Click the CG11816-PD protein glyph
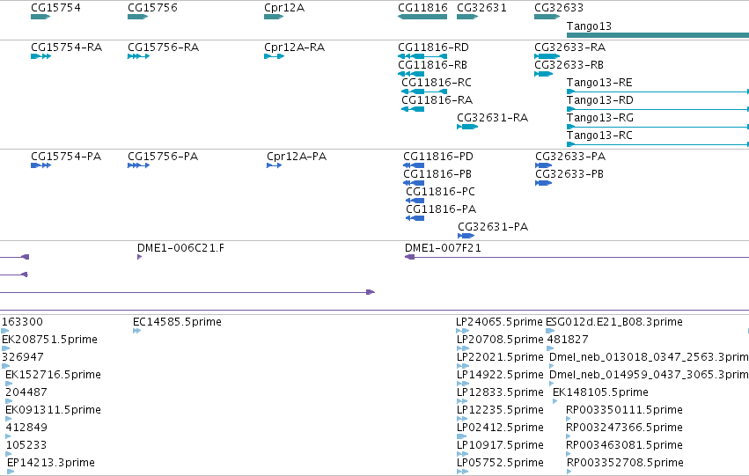The height and width of the screenshot is (476, 749). tap(414, 165)
